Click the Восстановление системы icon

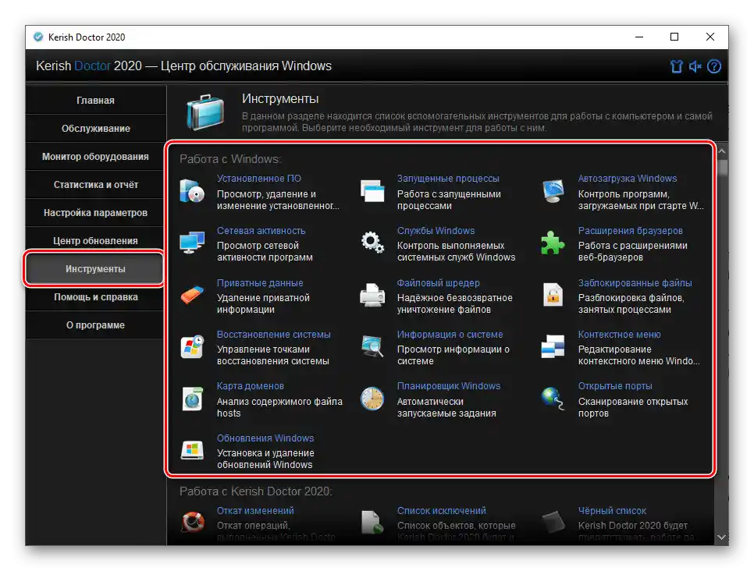point(192,346)
